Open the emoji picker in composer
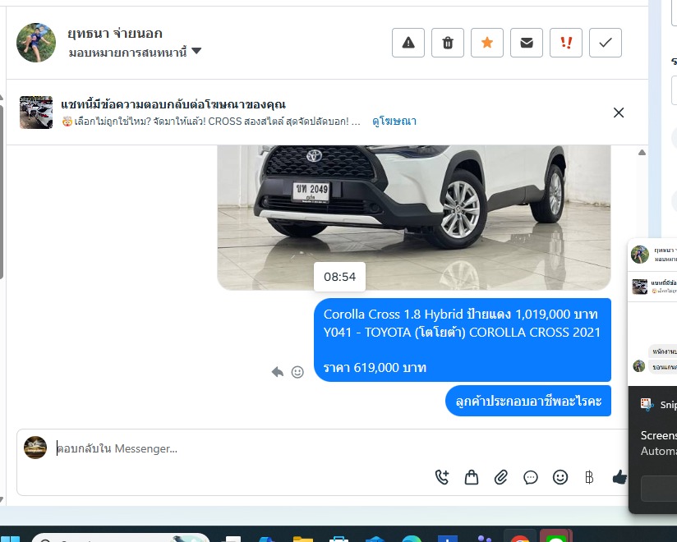This screenshot has width=677, height=542. pos(560,477)
